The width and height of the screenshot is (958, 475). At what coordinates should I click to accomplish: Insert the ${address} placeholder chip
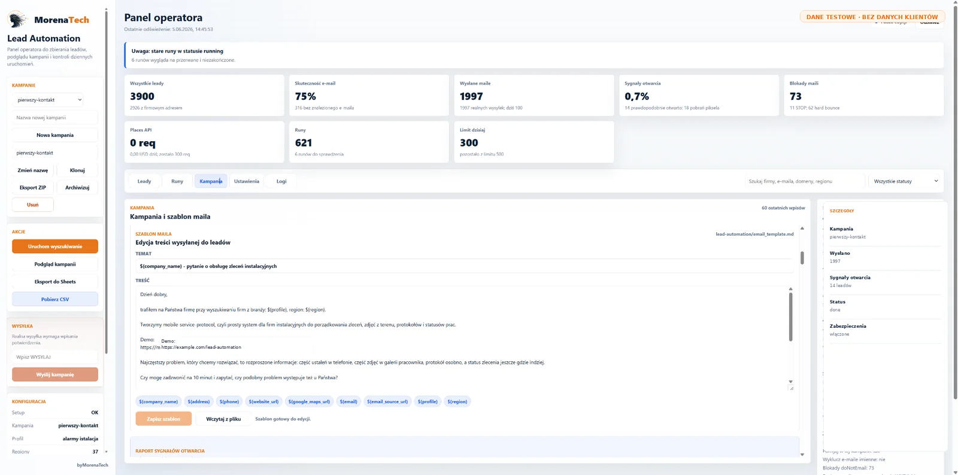click(x=199, y=401)
